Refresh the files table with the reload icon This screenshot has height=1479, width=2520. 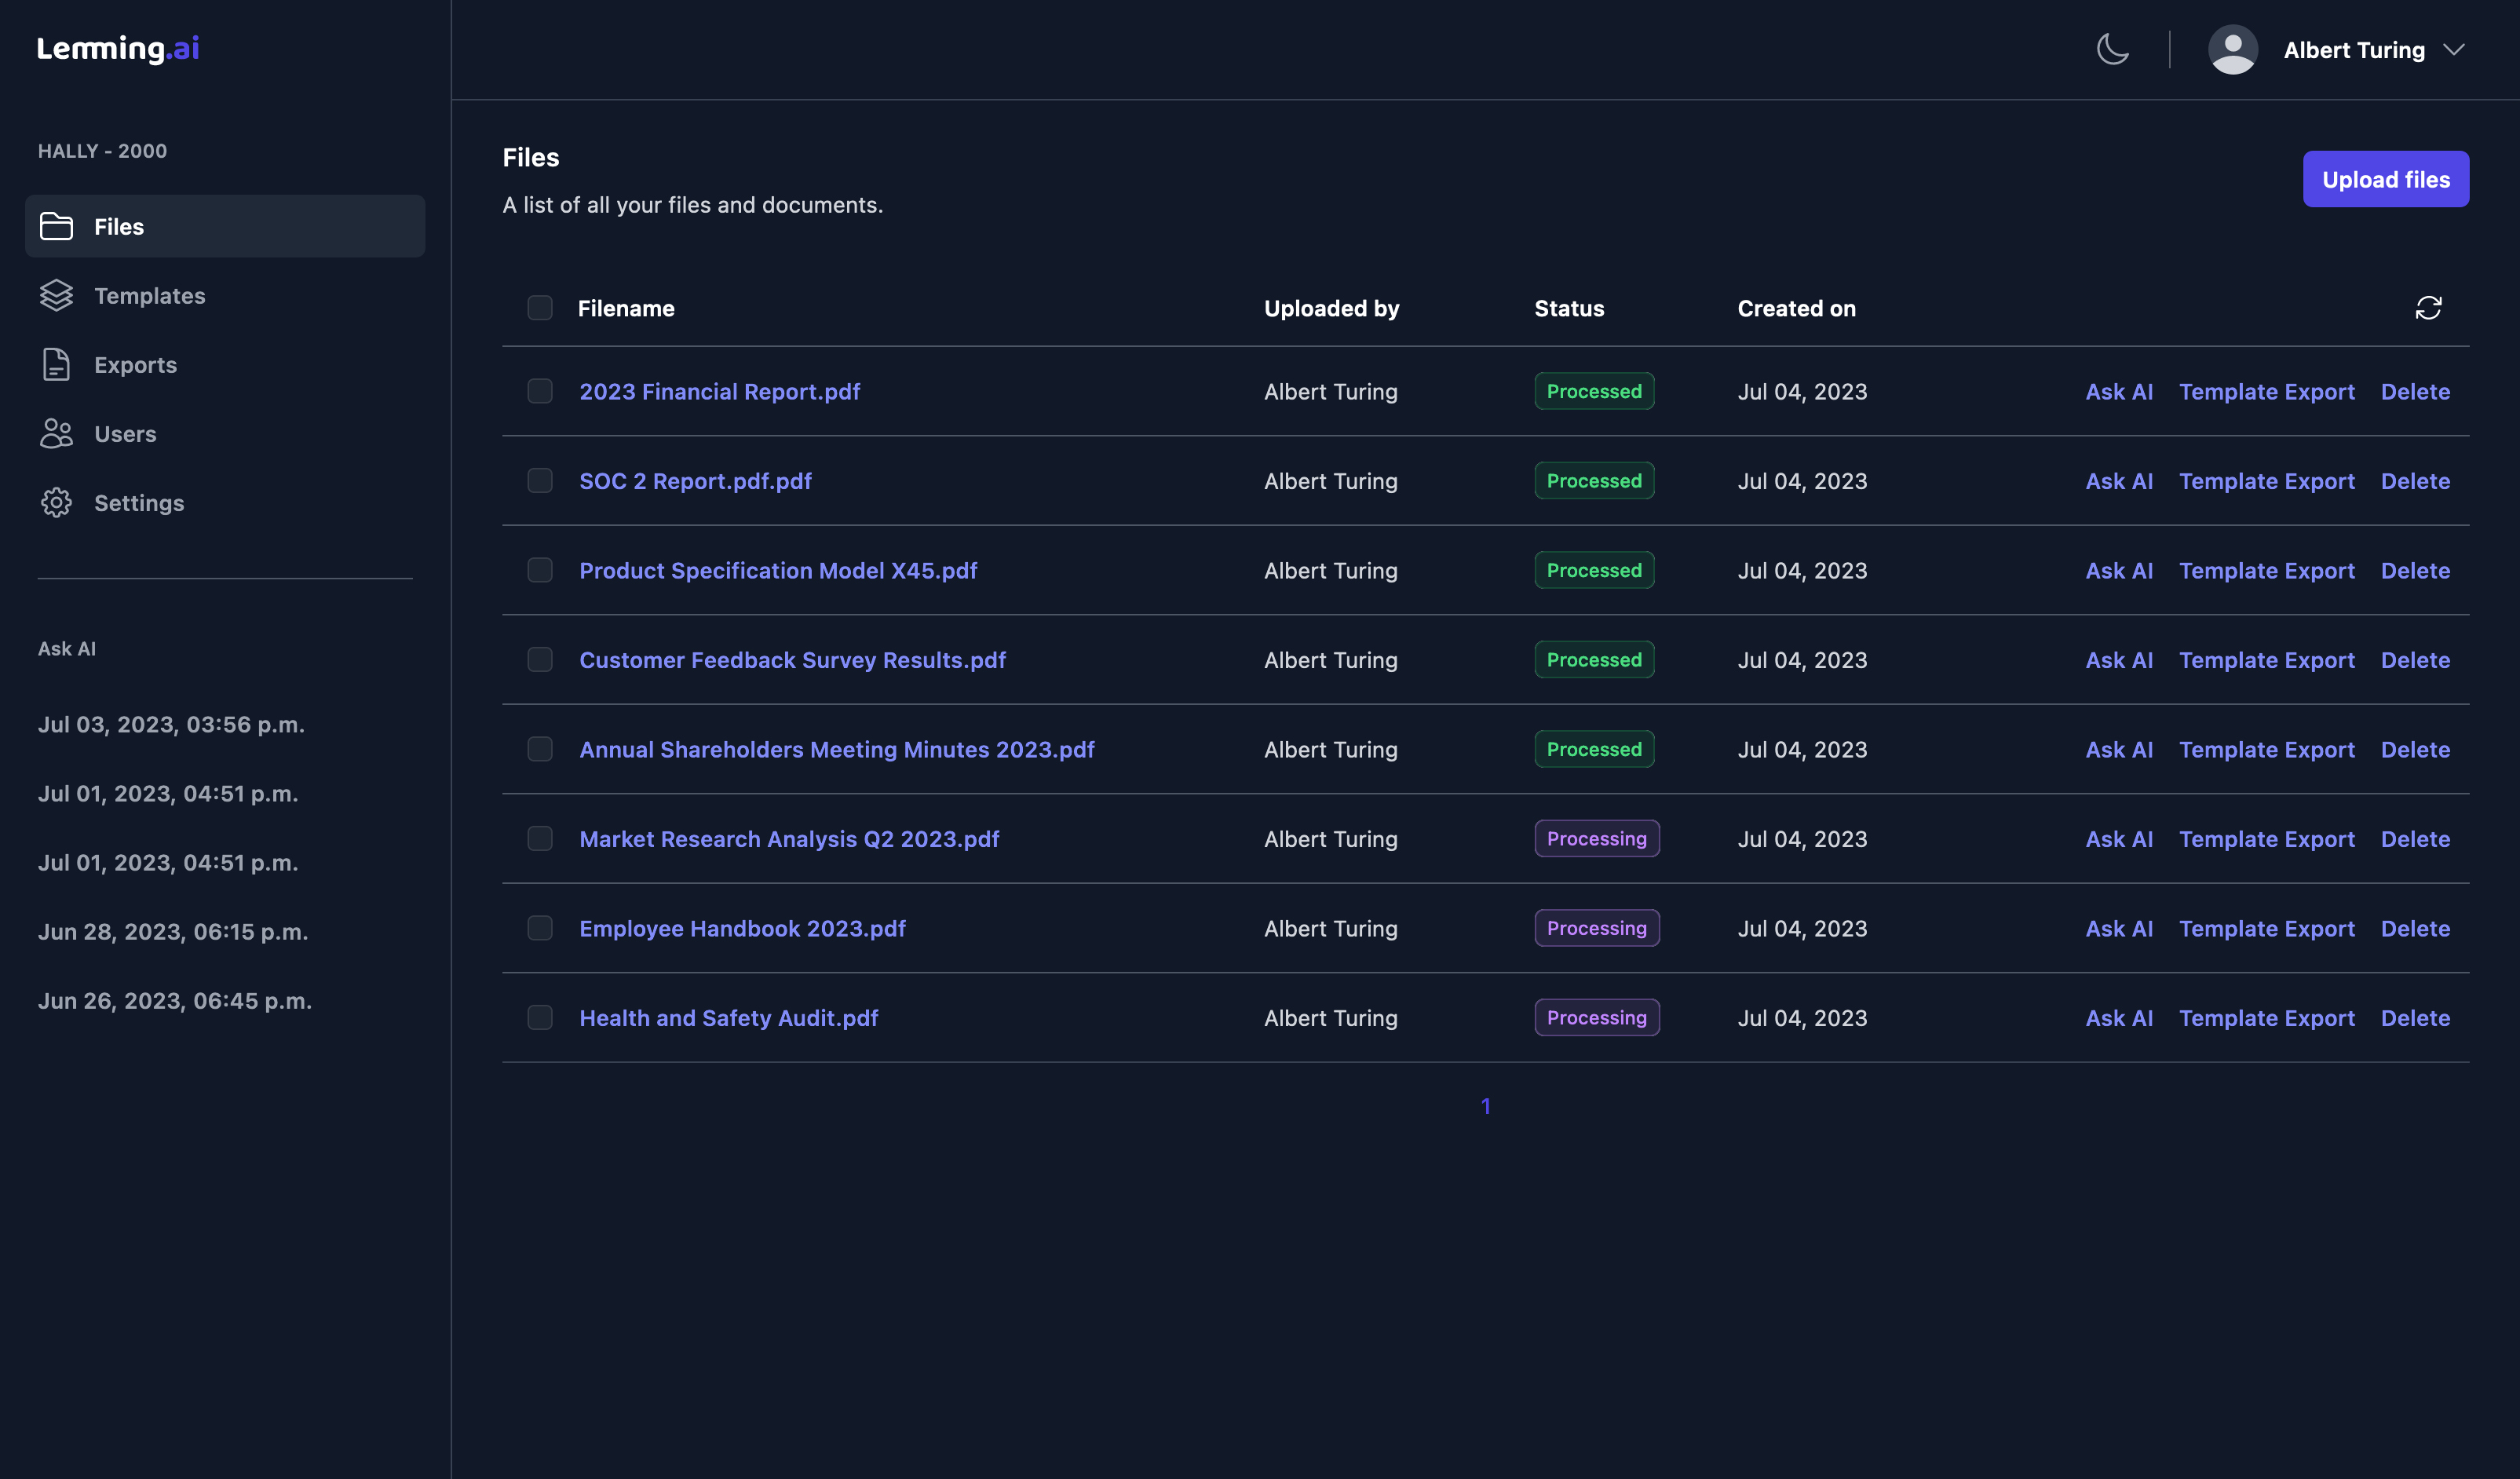pyautogui.click(x=2428, y=308)
